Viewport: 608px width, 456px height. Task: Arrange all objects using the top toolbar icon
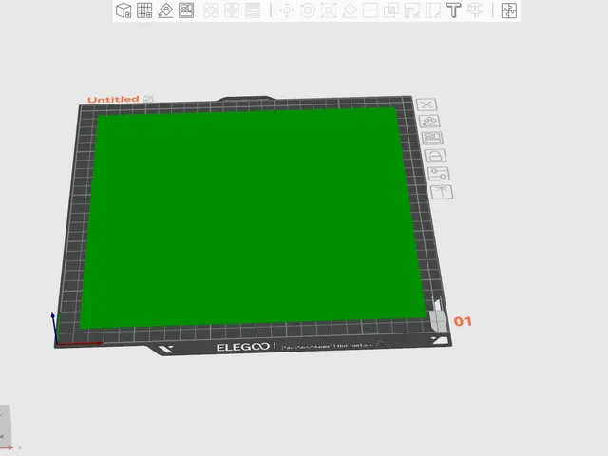186,10
